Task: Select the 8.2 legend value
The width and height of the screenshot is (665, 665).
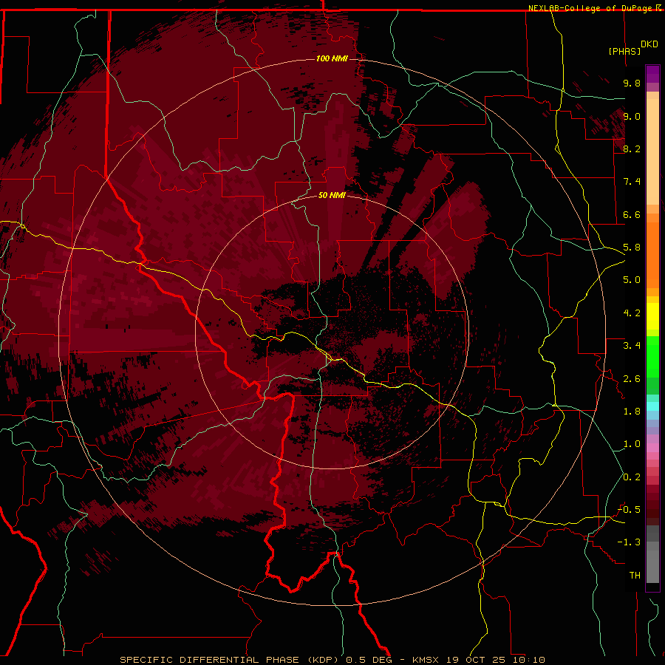Action: (632, 149)
